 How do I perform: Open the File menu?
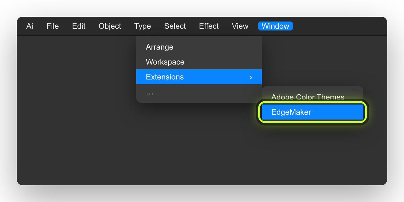[53, 26]
